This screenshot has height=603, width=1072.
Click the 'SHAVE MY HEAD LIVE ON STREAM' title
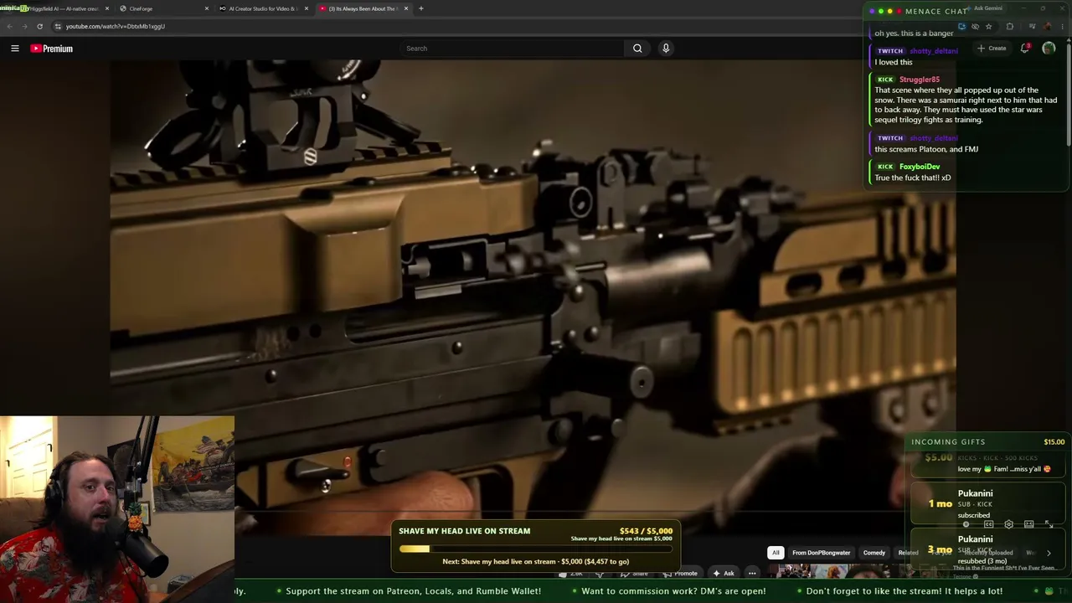(x=465, y=531)
